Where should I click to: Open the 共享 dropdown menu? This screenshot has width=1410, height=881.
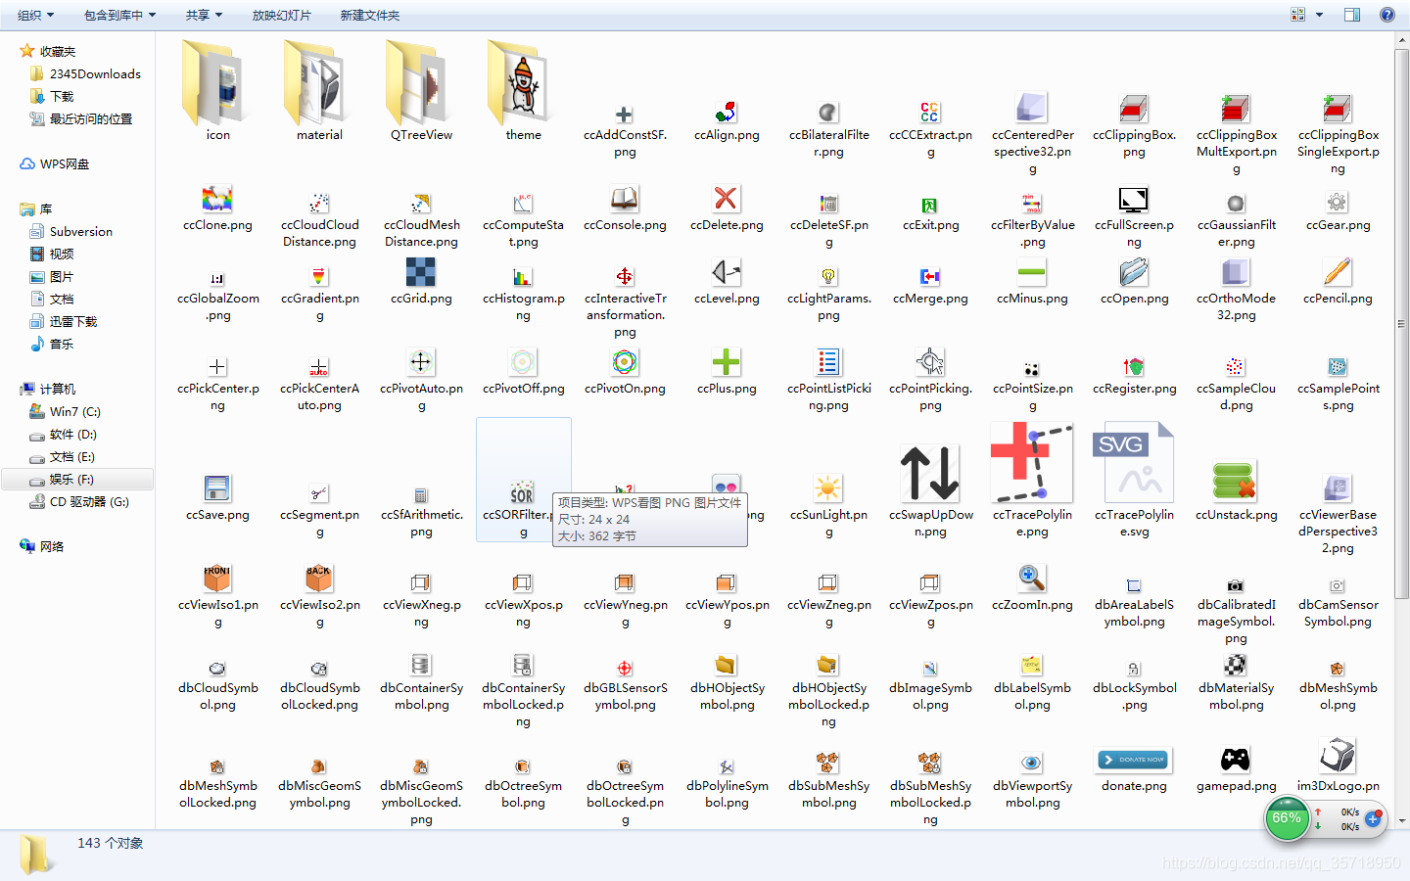click(x=204, y=16)
